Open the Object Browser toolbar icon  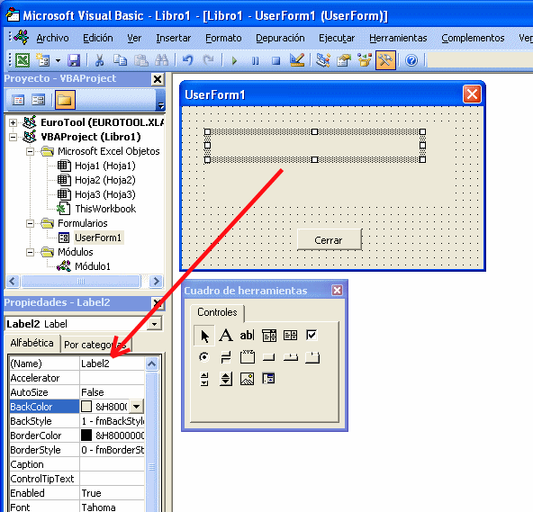tap(365, 61)
